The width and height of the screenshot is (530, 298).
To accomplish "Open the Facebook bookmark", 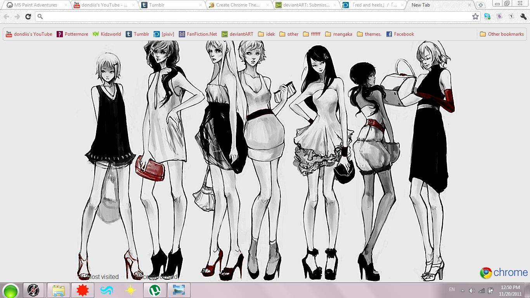I will [400, 34].
